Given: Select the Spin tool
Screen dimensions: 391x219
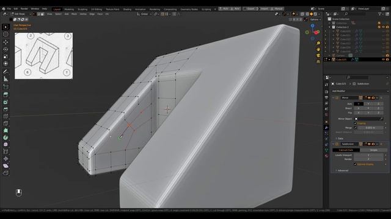Looking at the screenshot, I should [x=5, y=137].
